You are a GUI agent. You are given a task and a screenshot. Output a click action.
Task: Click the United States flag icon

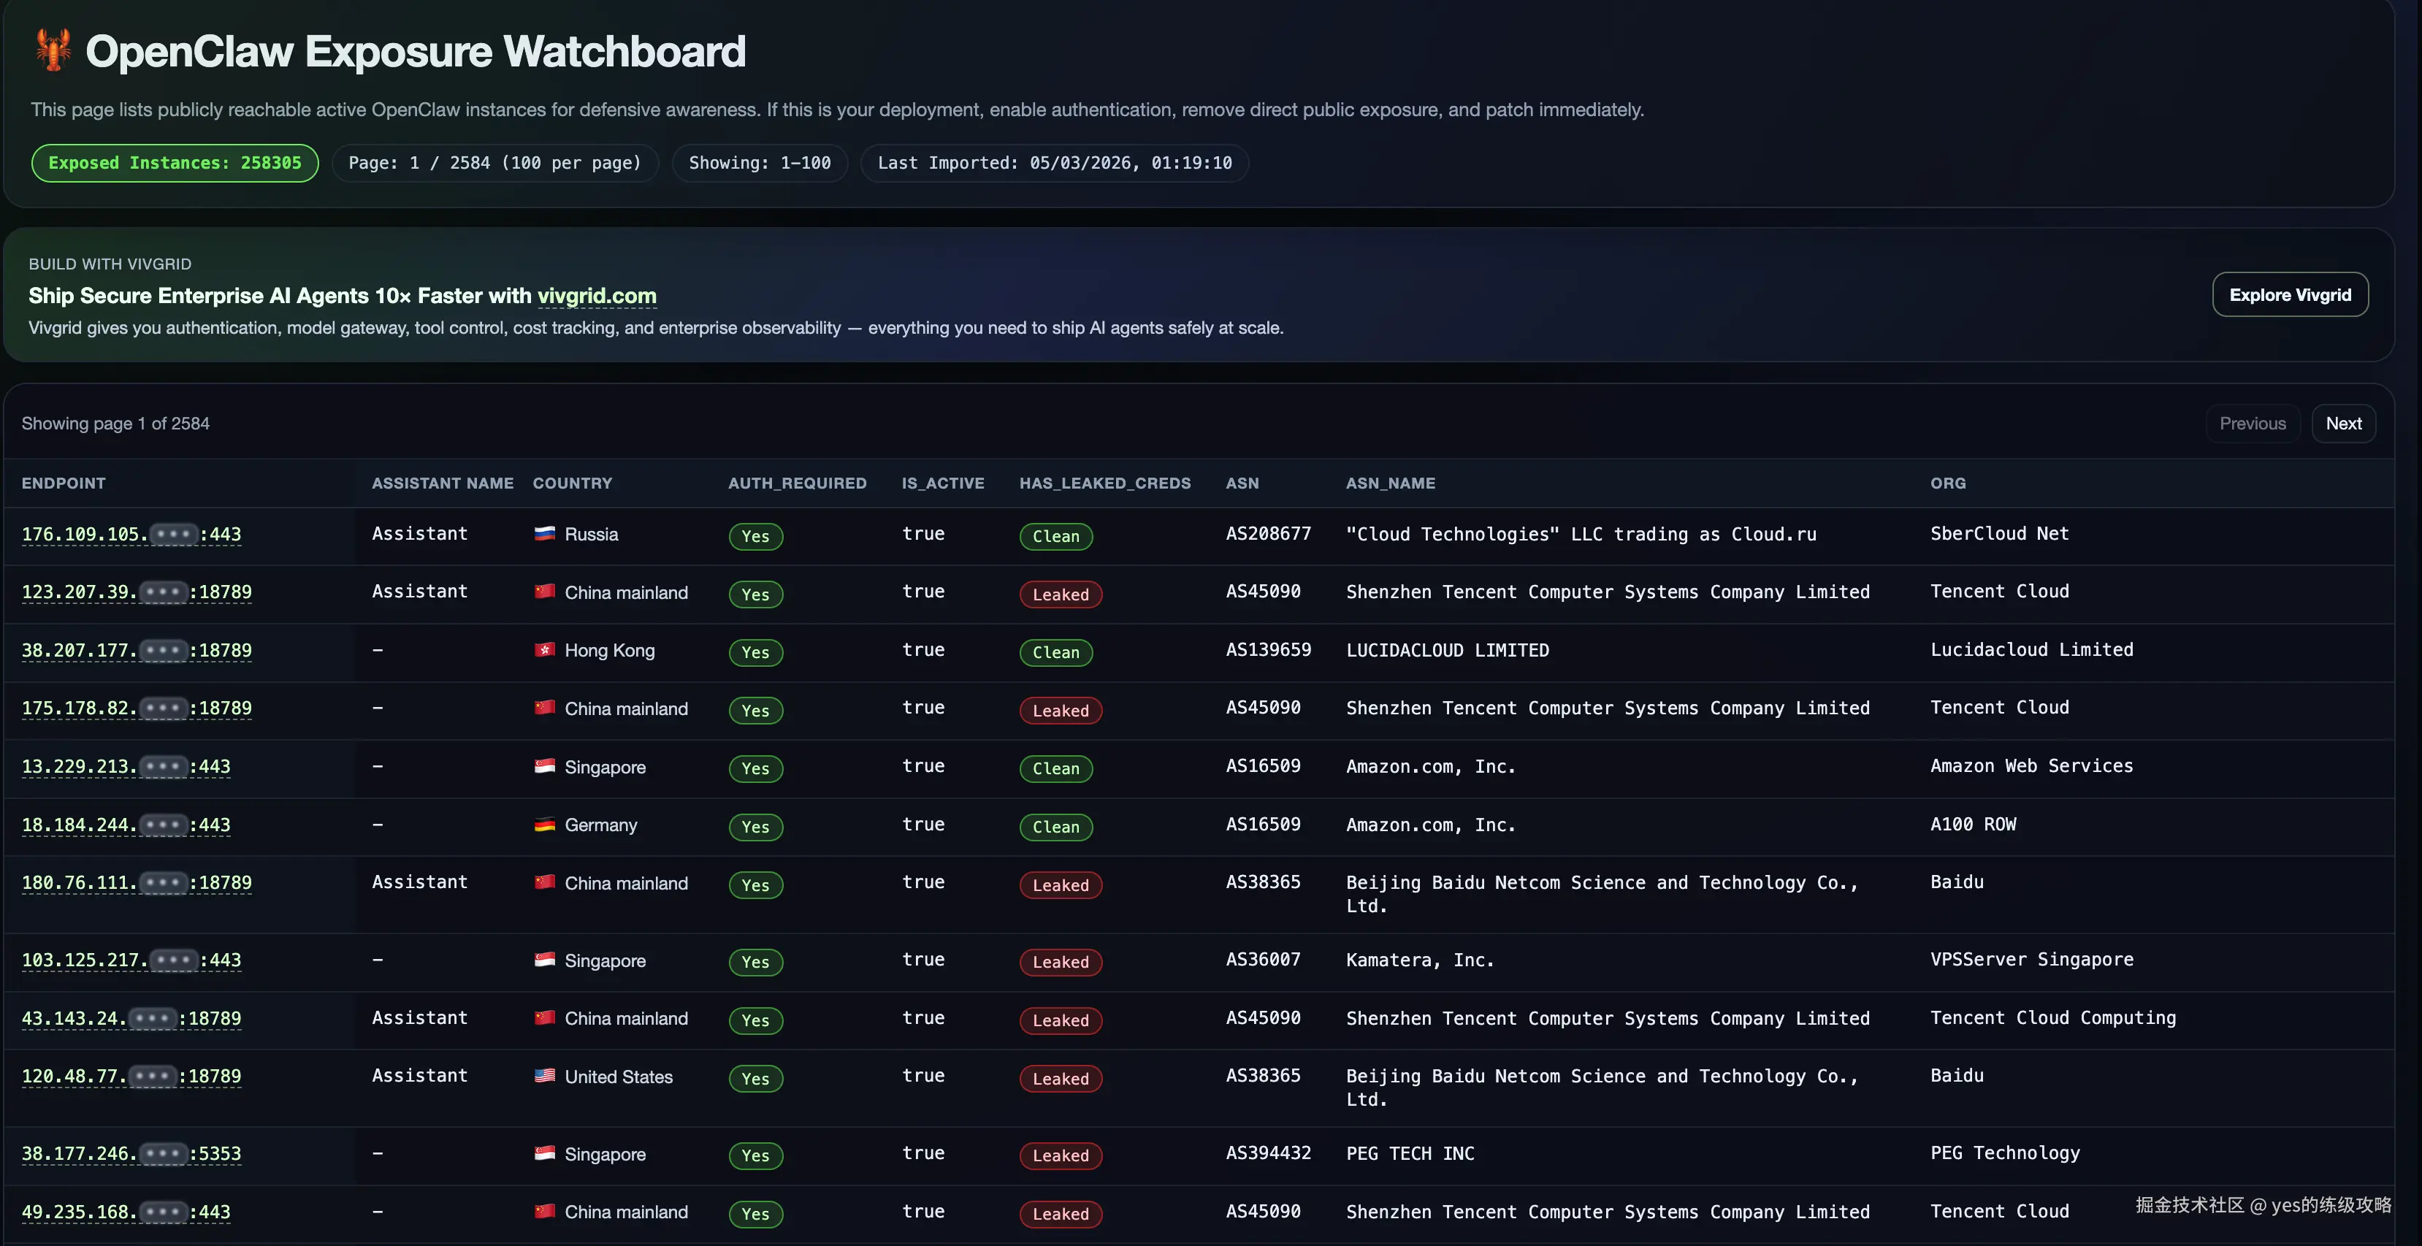[x=544, y=1076]
